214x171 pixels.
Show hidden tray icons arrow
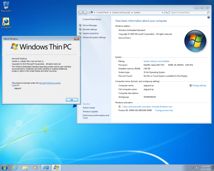tap(189, 168)
